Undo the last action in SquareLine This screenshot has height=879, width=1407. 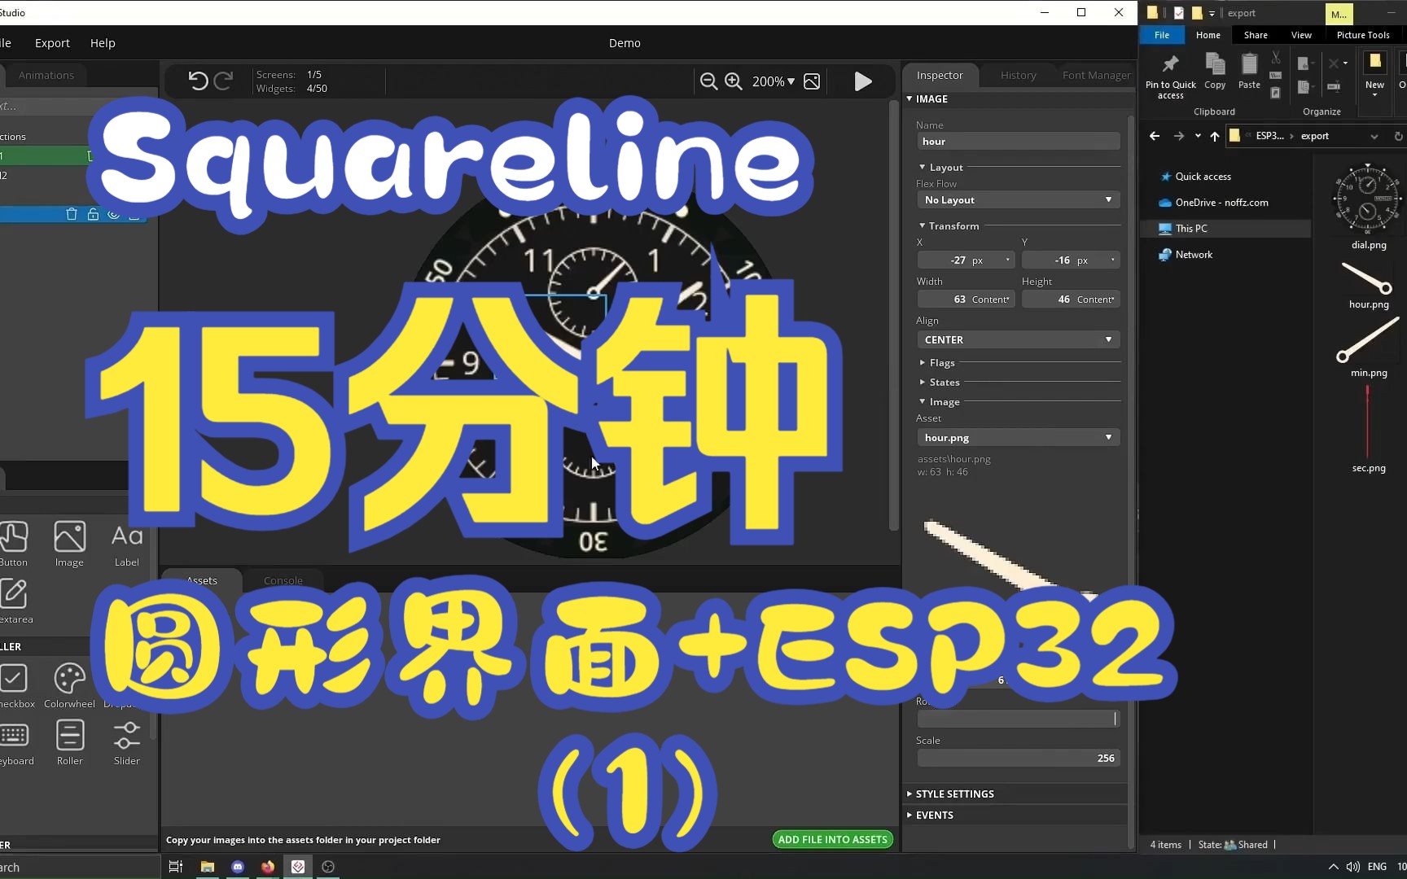tap(198, 81)
